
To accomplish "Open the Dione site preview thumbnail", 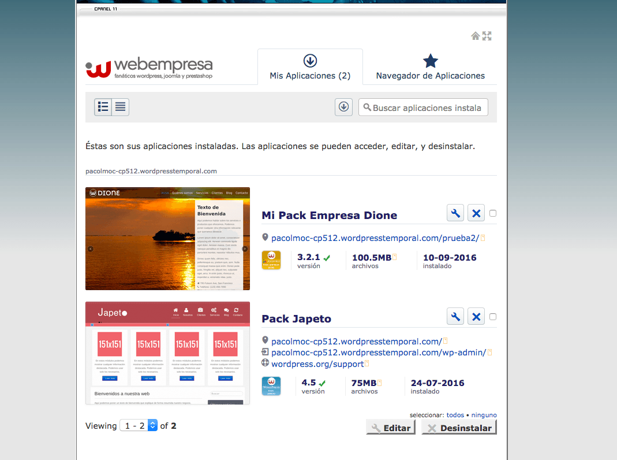I will [x=167, y=239].
